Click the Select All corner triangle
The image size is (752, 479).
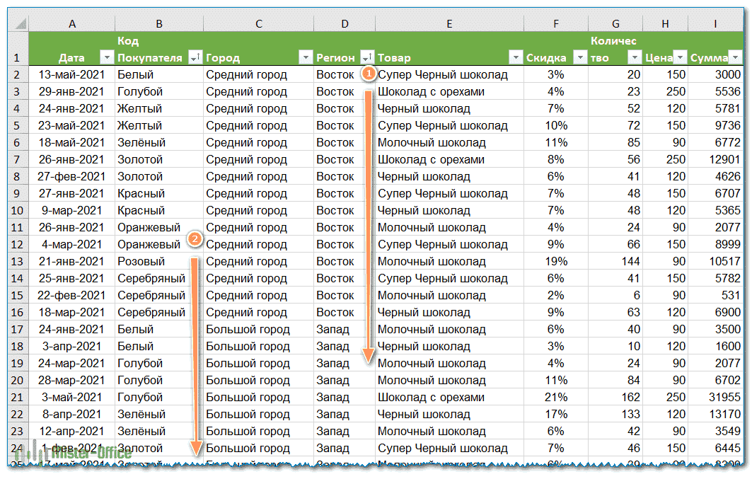(x=19, y=24)
